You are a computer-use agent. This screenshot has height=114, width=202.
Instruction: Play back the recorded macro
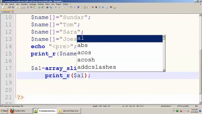100,7
